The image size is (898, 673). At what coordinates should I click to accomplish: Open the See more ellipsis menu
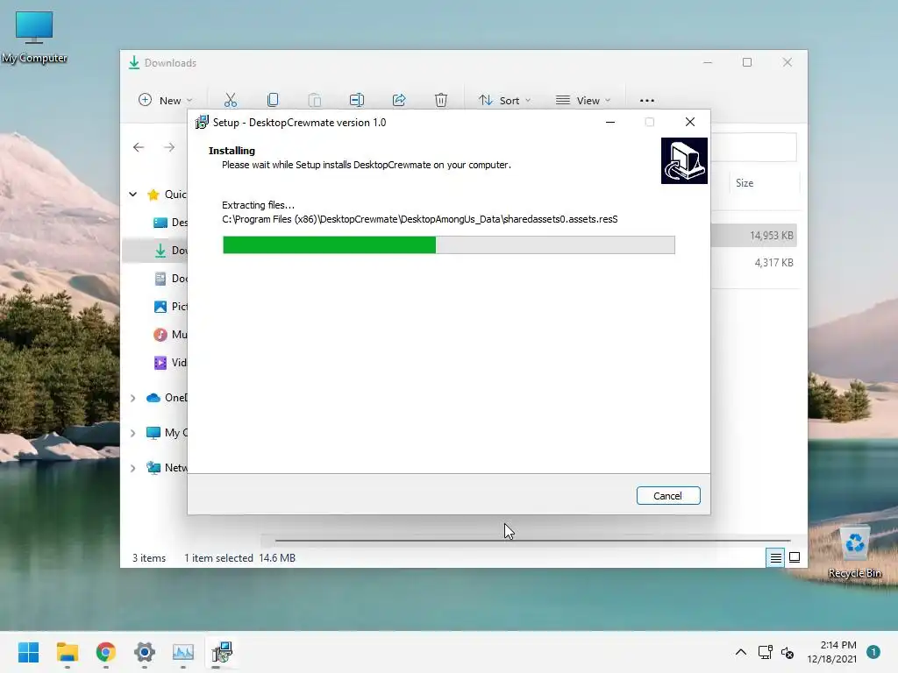(646, 100)
